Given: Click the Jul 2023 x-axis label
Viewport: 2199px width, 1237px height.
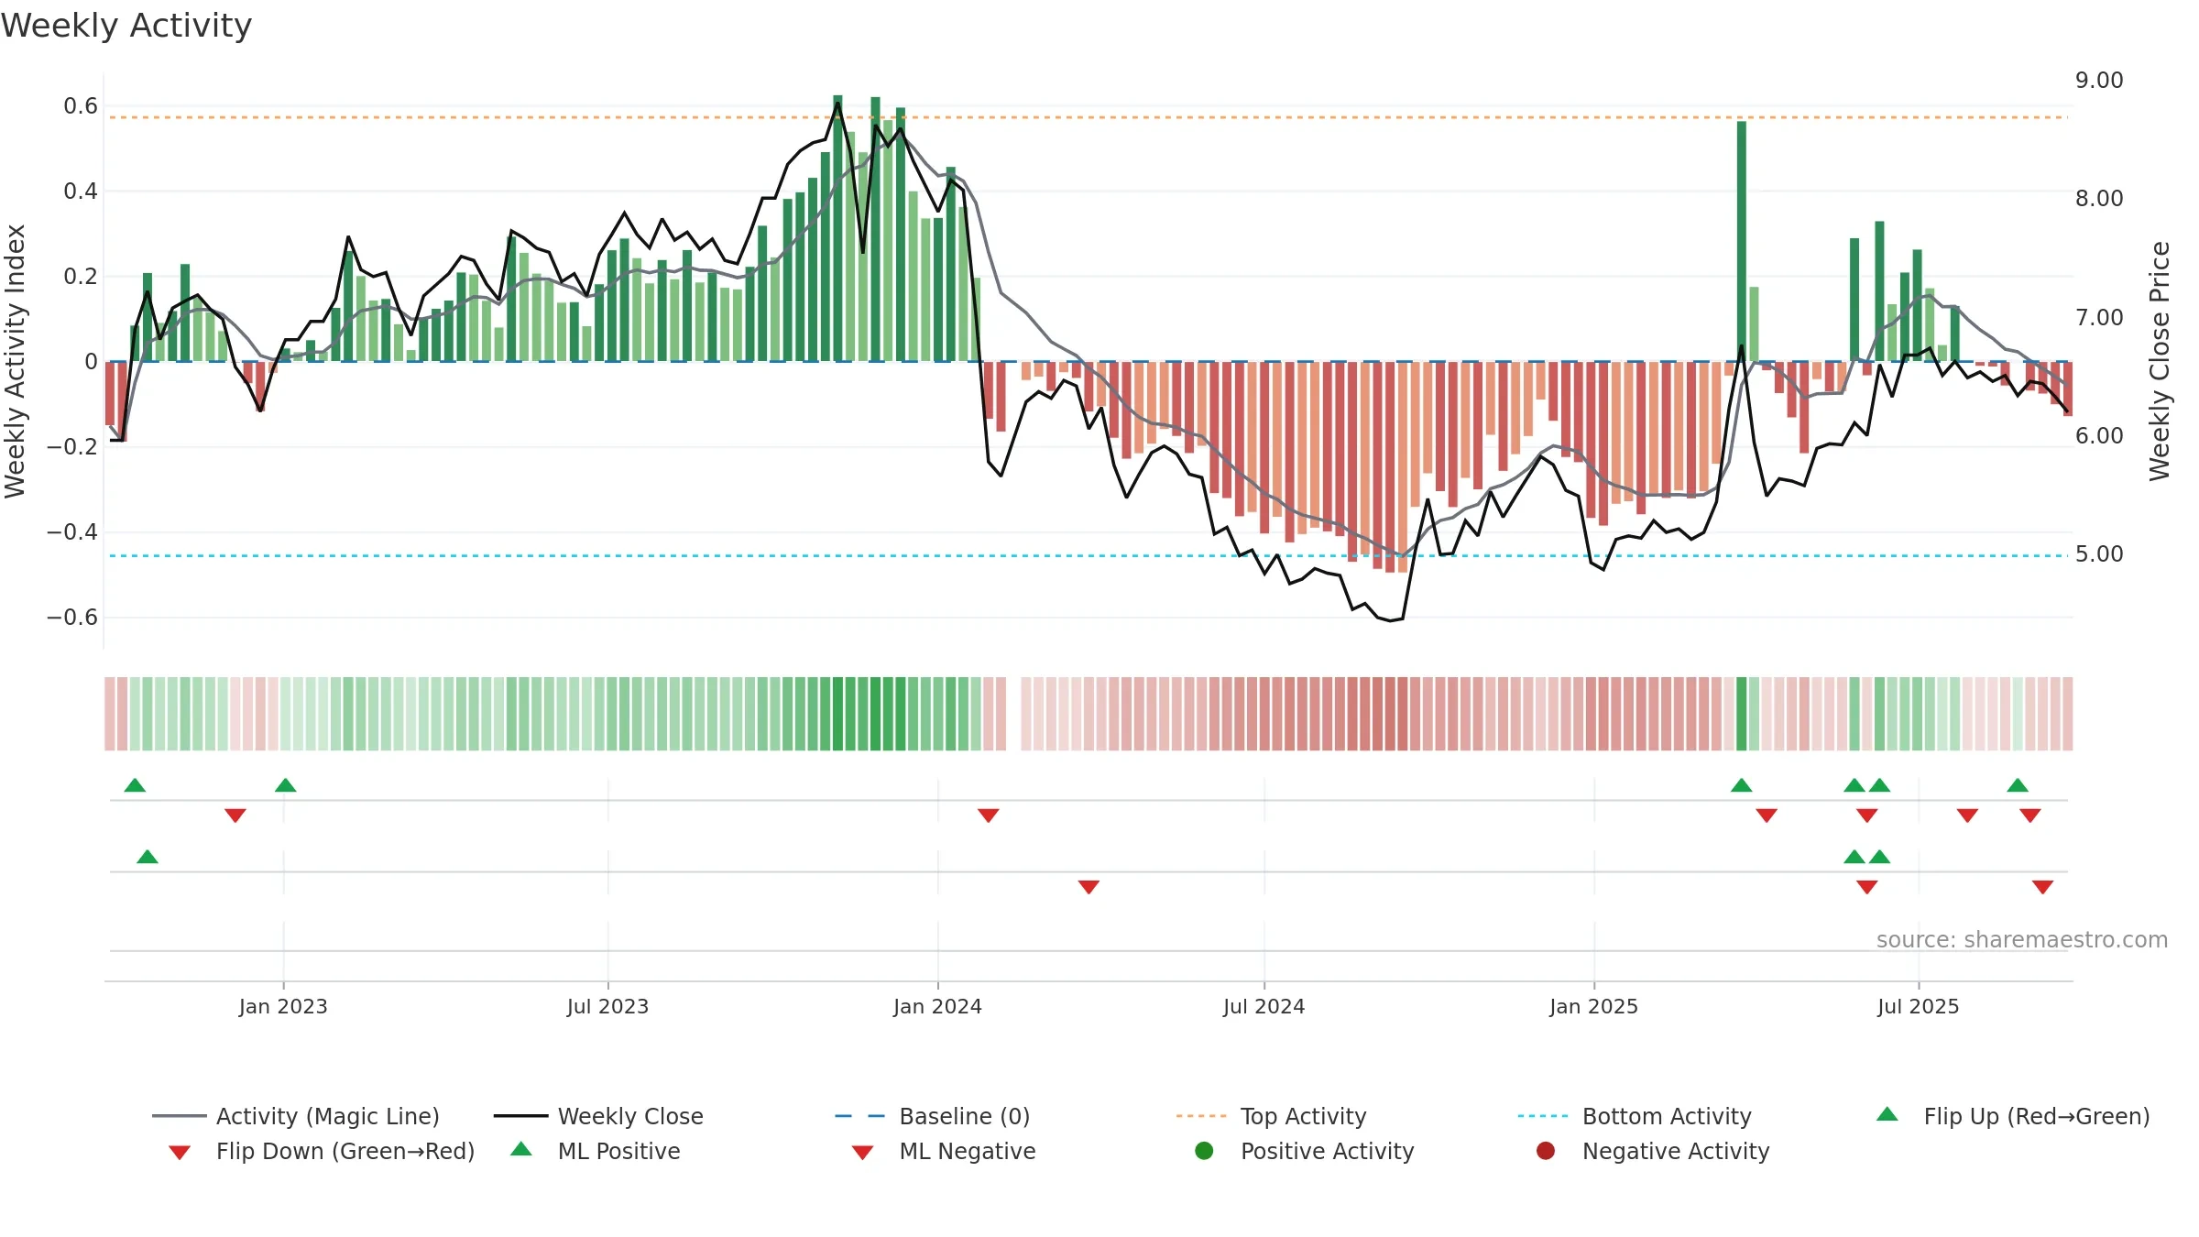Looking at the screenshot, I should [607, 1006].
